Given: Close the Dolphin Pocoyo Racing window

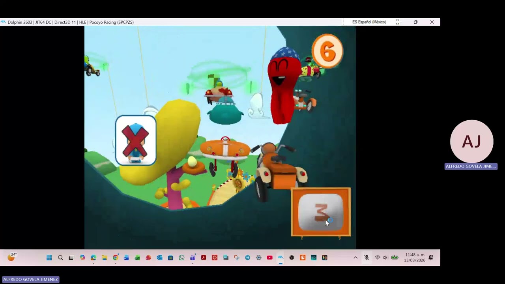Looking at the screenshot, I should [432, 22].
